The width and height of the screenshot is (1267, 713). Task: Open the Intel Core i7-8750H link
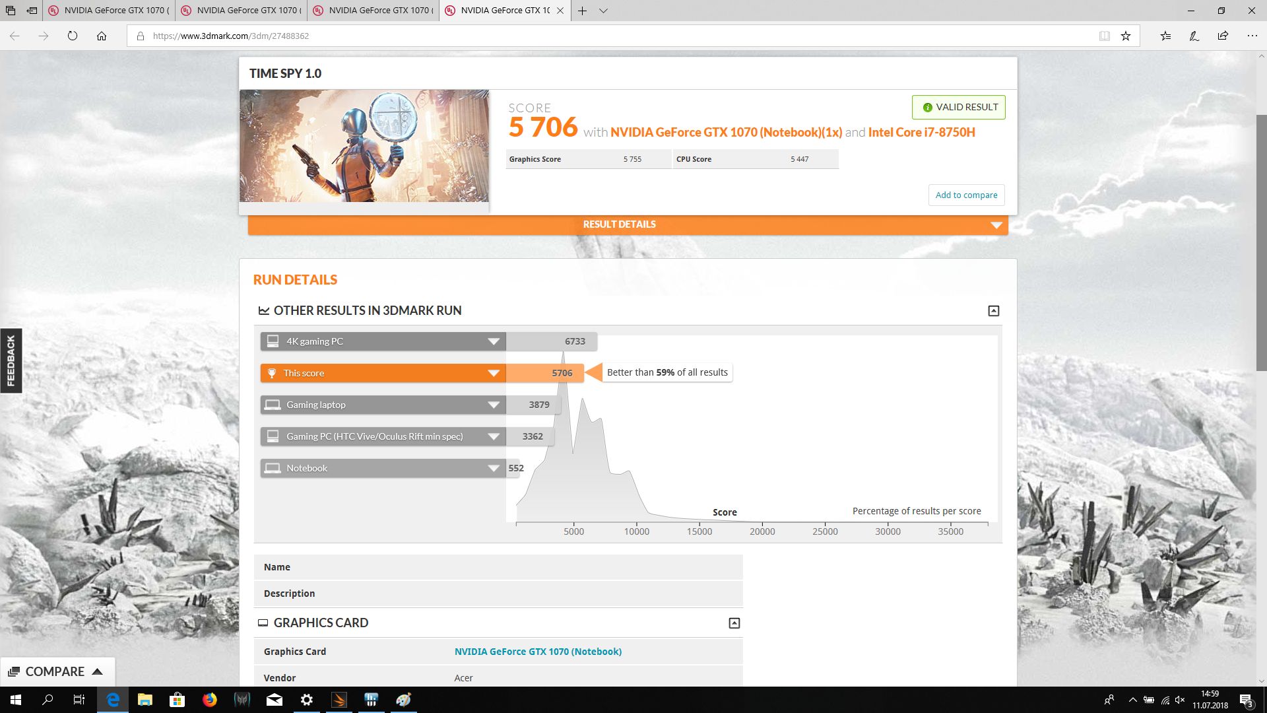pyautogui.click(x=921, y=132)
